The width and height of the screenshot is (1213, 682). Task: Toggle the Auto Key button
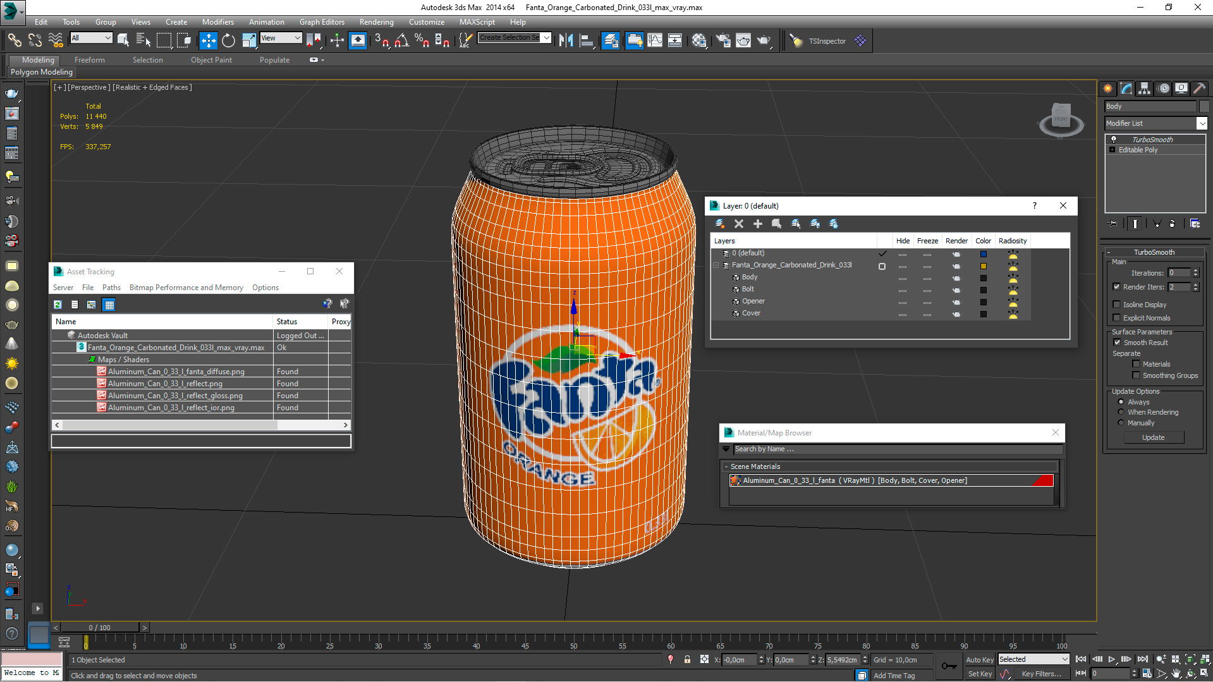pos(979,659)
